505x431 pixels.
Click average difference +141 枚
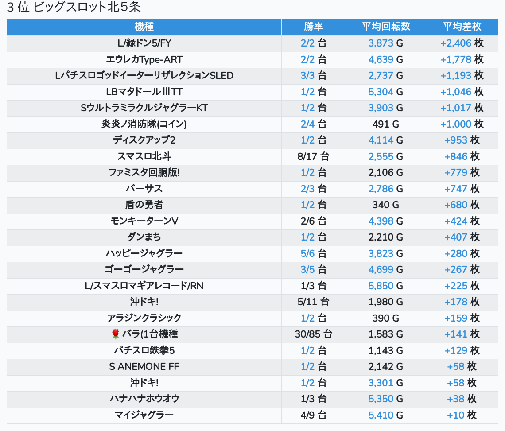(x=462, y=334)
